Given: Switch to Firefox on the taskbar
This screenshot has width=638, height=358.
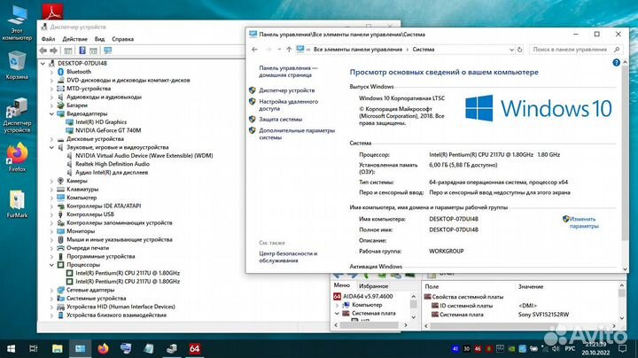Looking at the screenshot, I should click(103, 348).
